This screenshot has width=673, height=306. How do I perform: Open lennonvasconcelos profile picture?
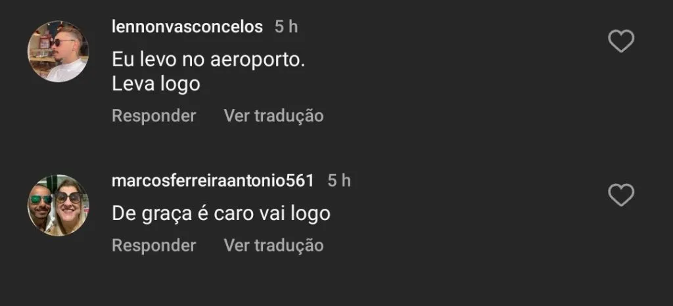pyautogui.click(x=58, y=51)
